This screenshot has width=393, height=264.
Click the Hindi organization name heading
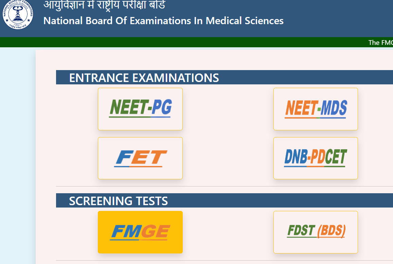click(104, 5)
